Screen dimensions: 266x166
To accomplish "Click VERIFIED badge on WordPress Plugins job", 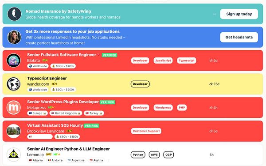I will (x=107, y=102).
